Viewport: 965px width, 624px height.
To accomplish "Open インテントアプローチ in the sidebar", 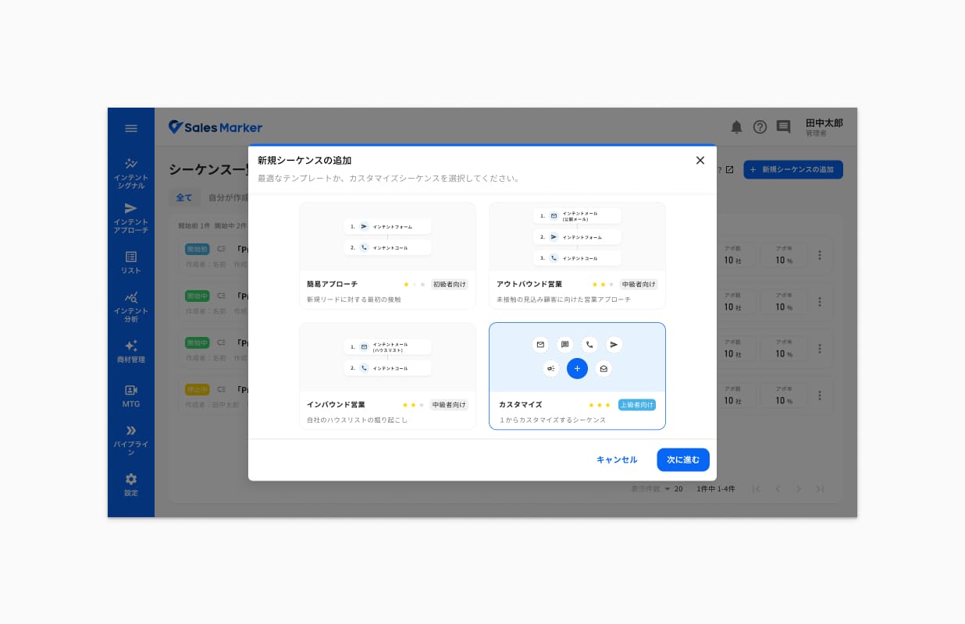I will tap(131, 218).
